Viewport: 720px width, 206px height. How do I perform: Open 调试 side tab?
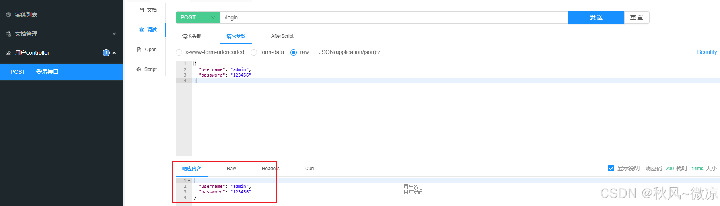click(x=148, y=30)
